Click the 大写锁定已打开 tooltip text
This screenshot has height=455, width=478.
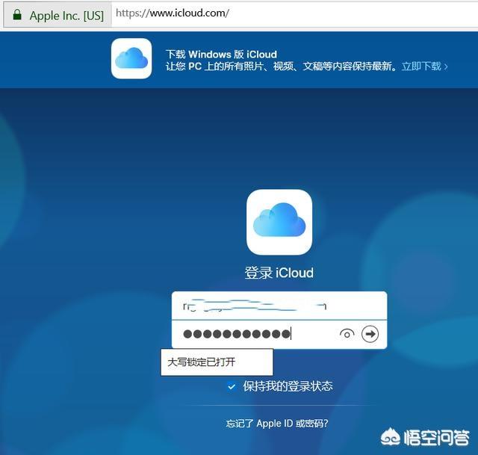(x=201, y=362)
